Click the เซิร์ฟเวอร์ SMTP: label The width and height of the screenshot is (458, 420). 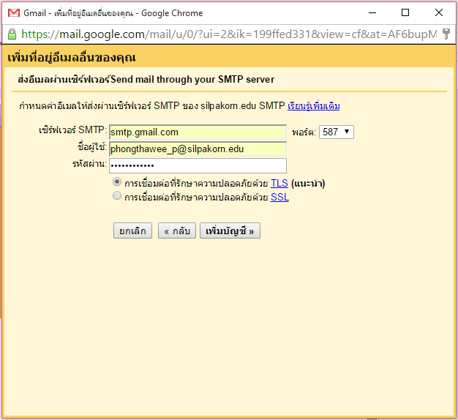click(72, 130)
